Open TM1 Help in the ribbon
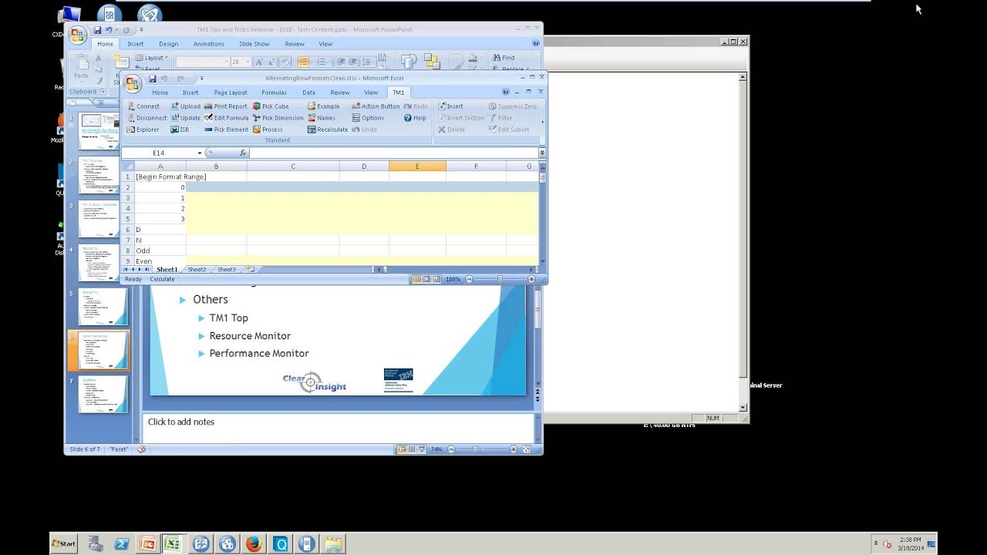Viewport: 987px width, 555px height. coord(415,118)
